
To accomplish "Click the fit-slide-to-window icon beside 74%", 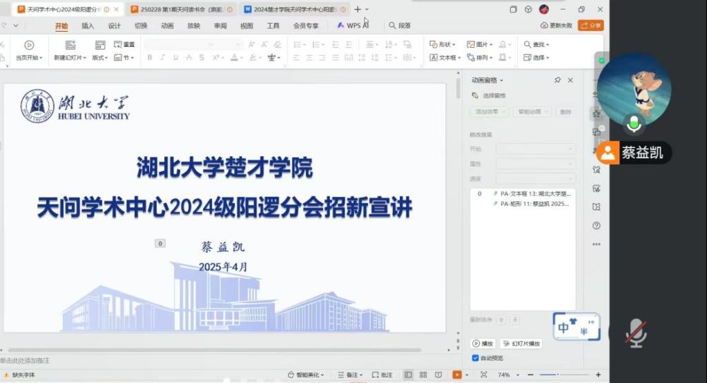I will [483, 375].
